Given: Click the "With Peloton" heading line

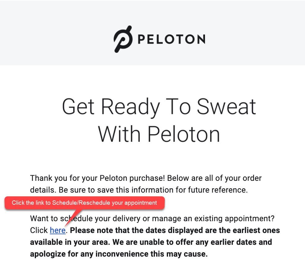Looking at the screenshot, I should pyautogui.click(x=159, y=134).
